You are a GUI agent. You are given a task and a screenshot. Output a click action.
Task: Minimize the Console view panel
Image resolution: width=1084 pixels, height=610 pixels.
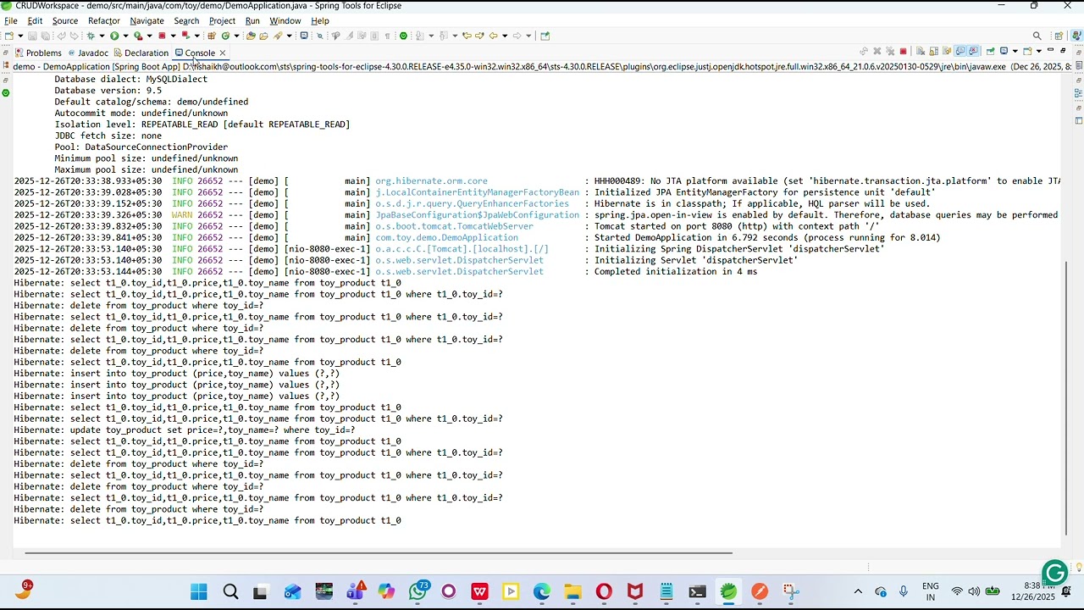coord(1050,50)
